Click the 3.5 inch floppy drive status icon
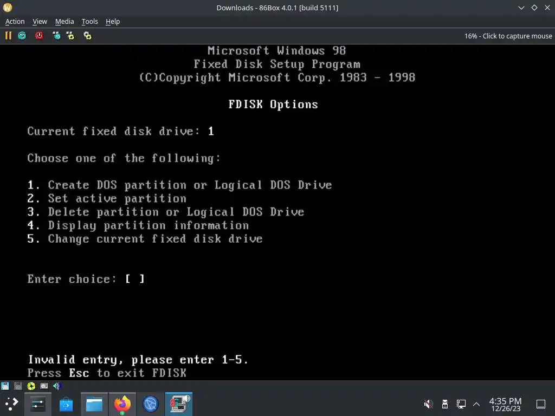Viewport: 555px width, 416px height. (5, 386)
